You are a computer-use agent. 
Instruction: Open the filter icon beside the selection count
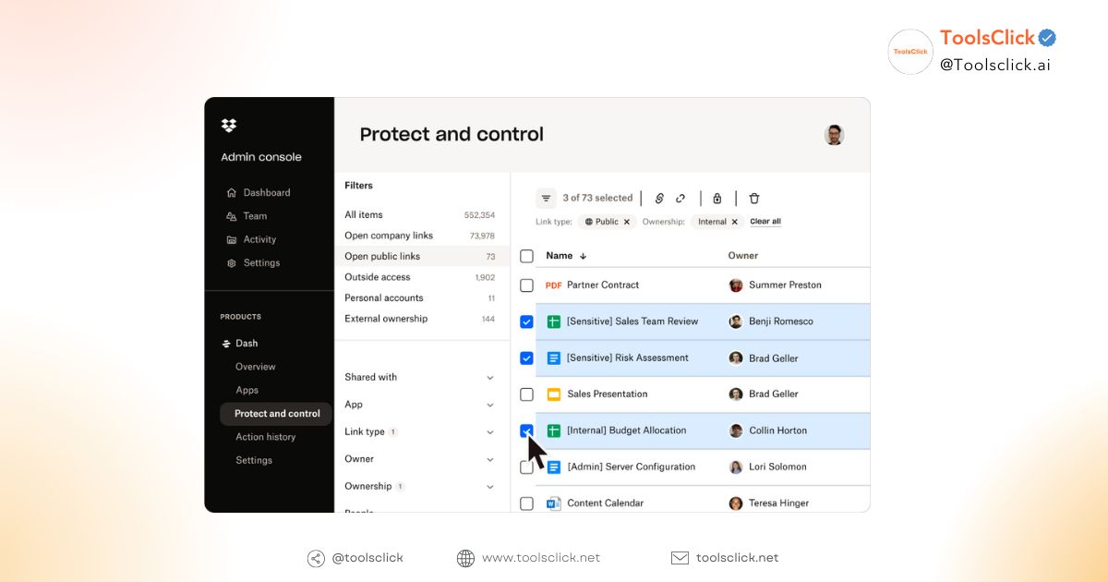pyautogui.click(x=546, y=198)
